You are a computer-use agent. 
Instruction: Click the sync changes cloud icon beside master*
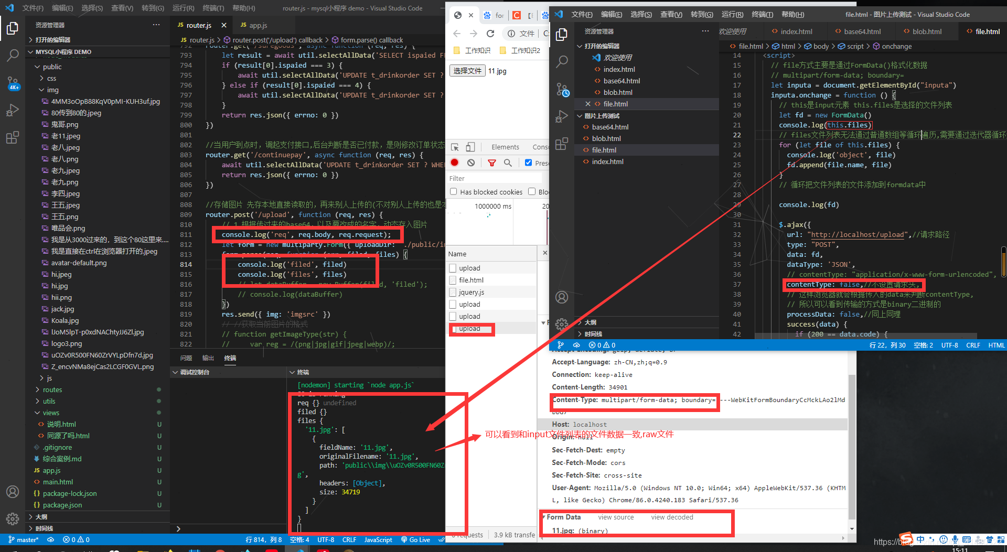[50, 539]
